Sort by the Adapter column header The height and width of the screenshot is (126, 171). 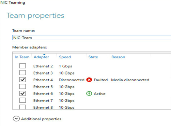41,57
